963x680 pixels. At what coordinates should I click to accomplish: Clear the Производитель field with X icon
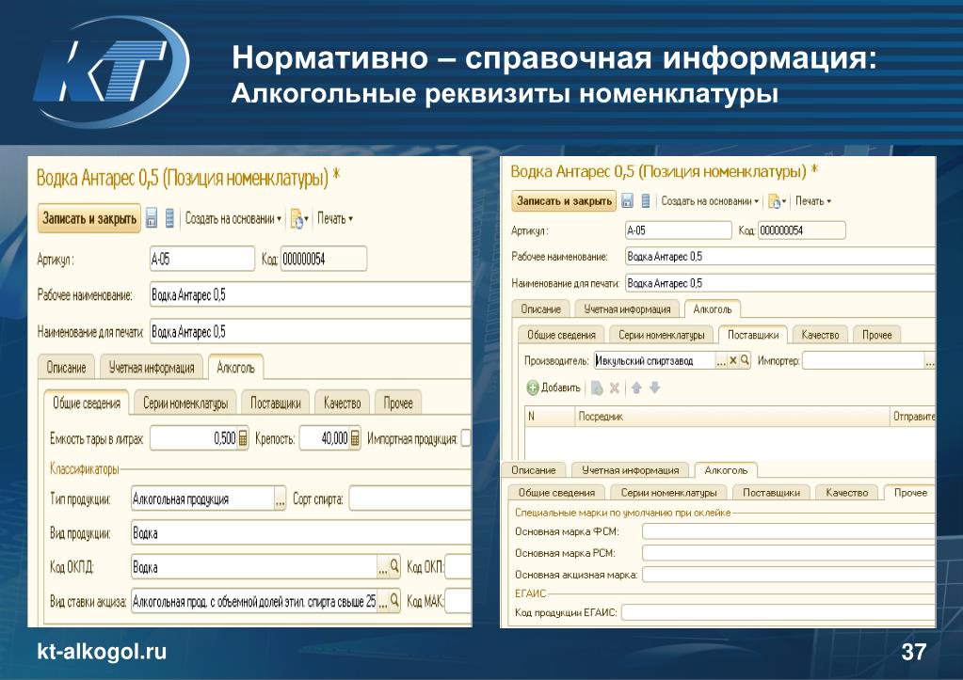[x=732, y=361]
